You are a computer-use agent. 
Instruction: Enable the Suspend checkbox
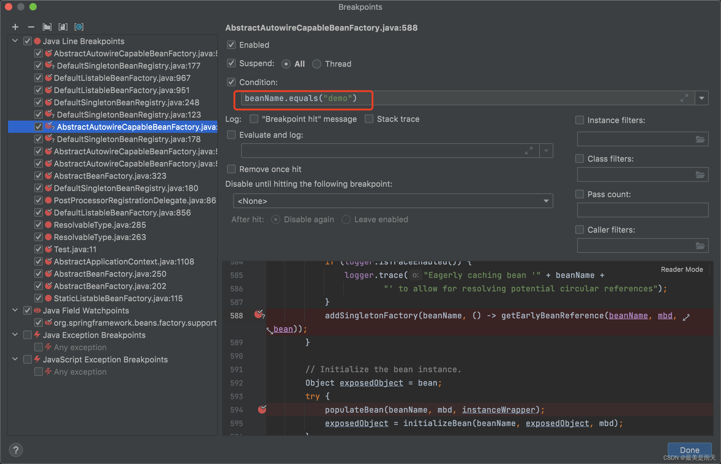(x=230, y=64)
